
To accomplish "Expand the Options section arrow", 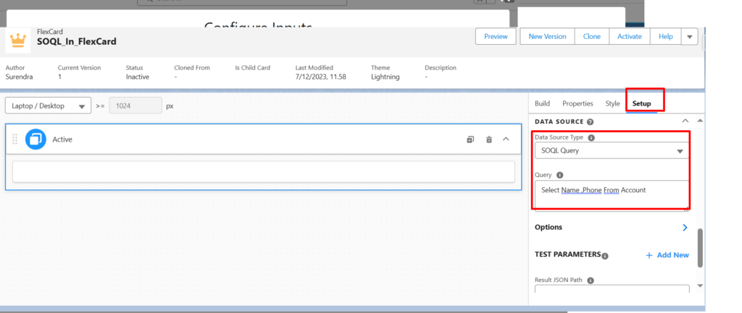I will tap(685, 228).
